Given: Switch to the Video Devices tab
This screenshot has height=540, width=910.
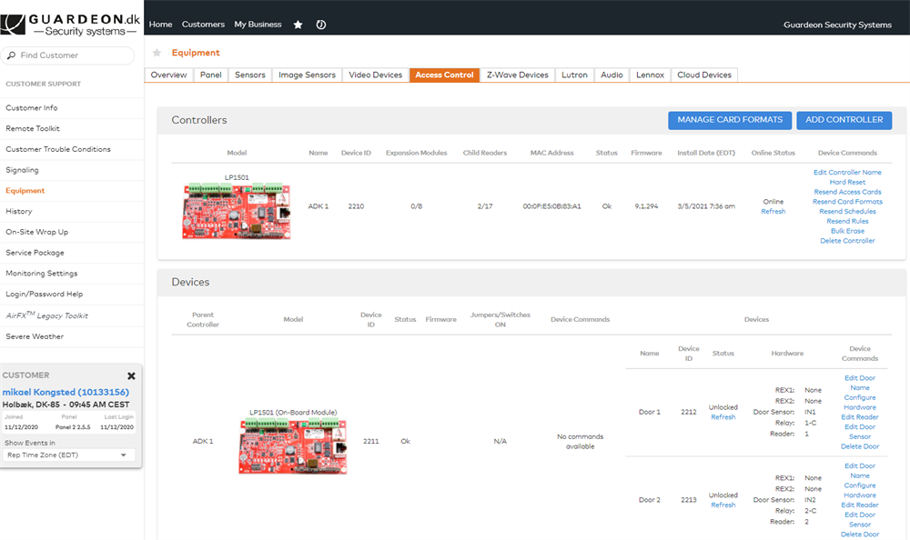Looking at the screenshot, I should (x=376, y=75).
